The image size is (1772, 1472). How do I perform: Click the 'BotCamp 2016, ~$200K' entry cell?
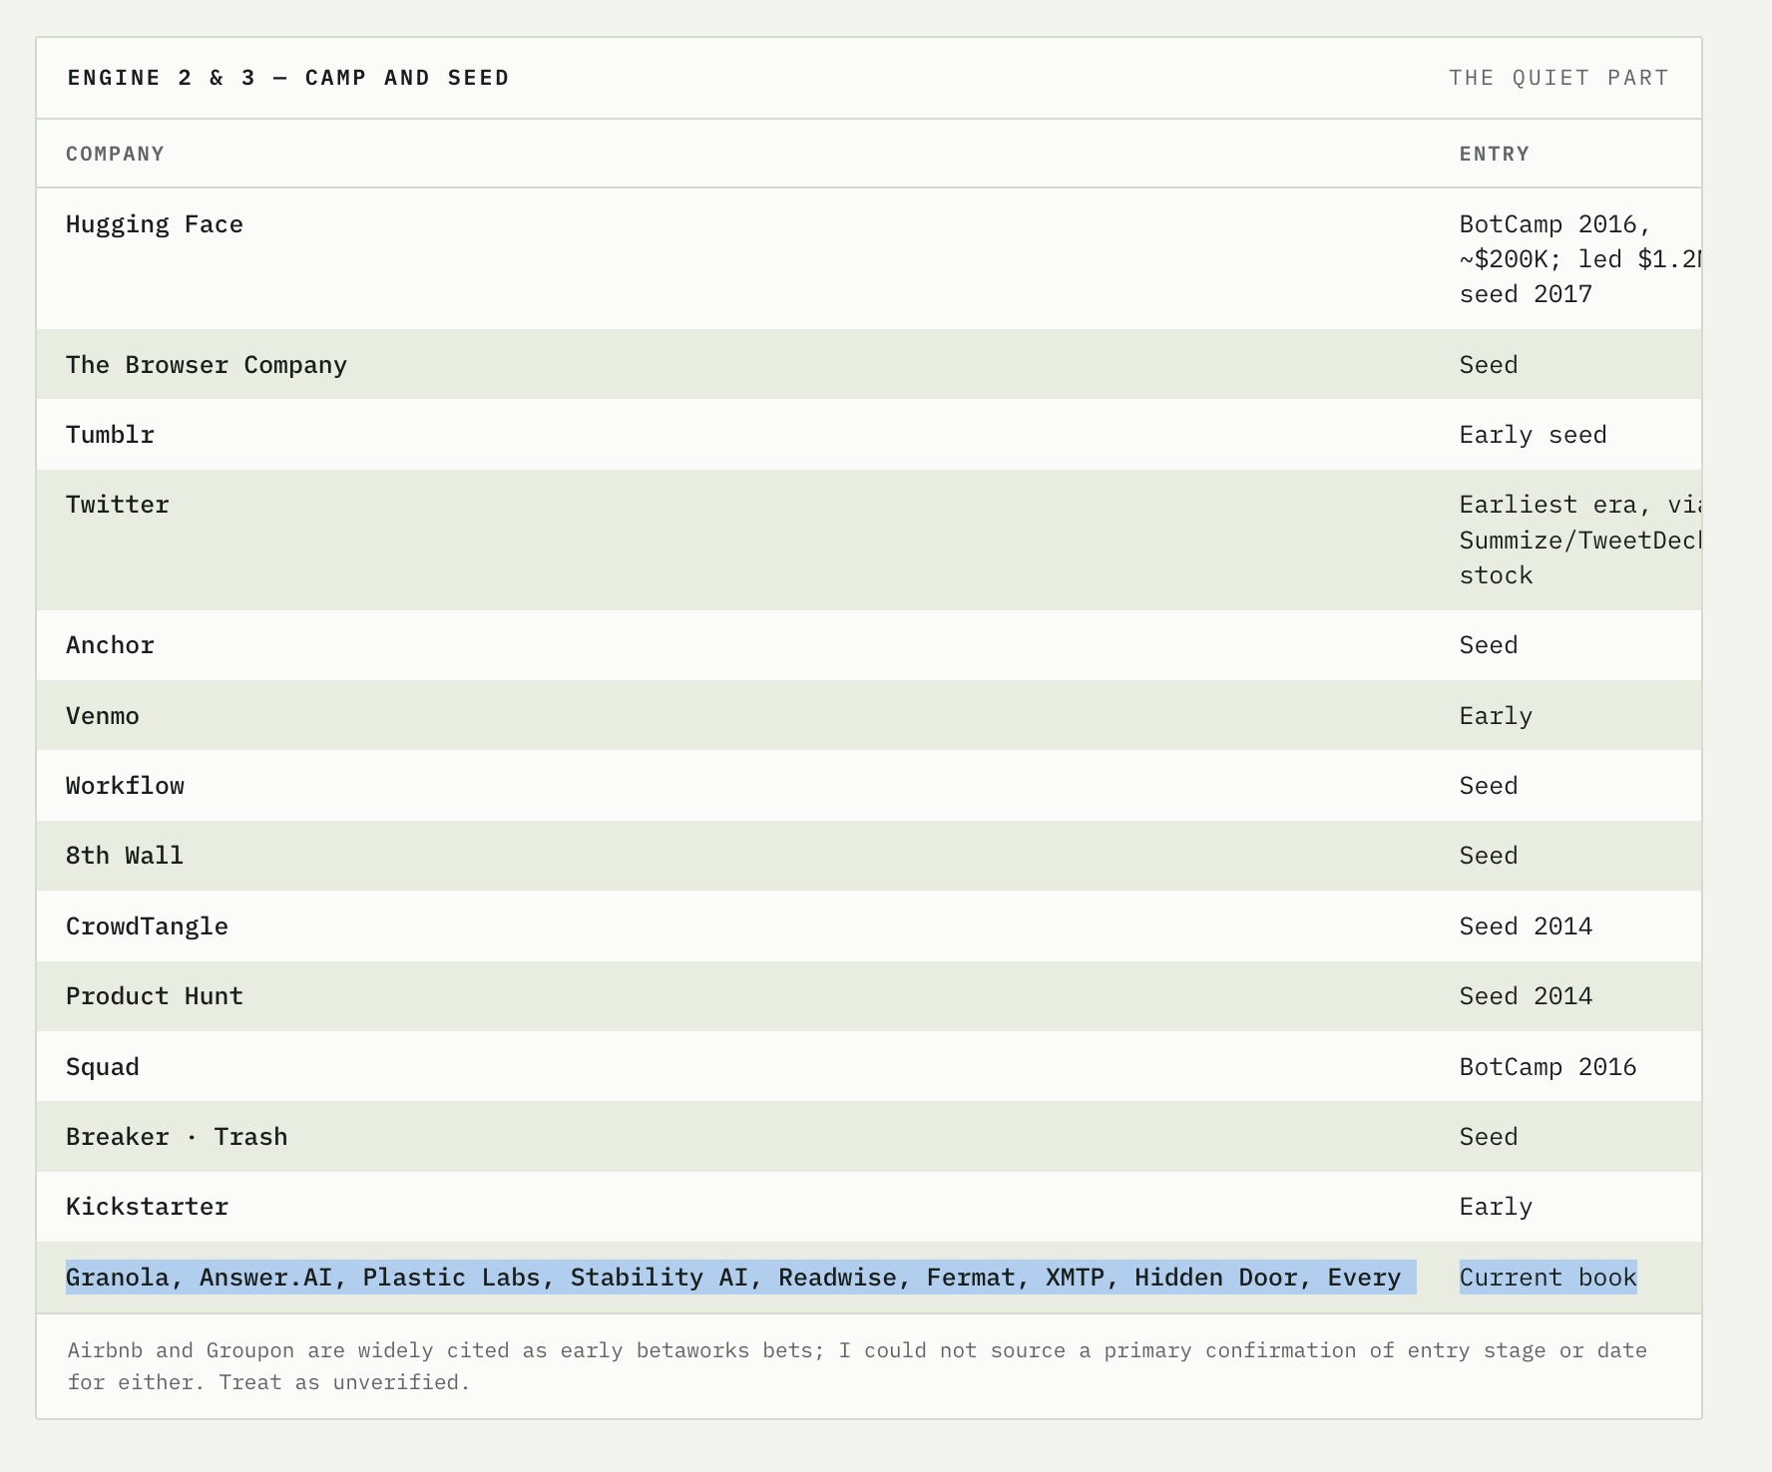(x=1580, y=259)
